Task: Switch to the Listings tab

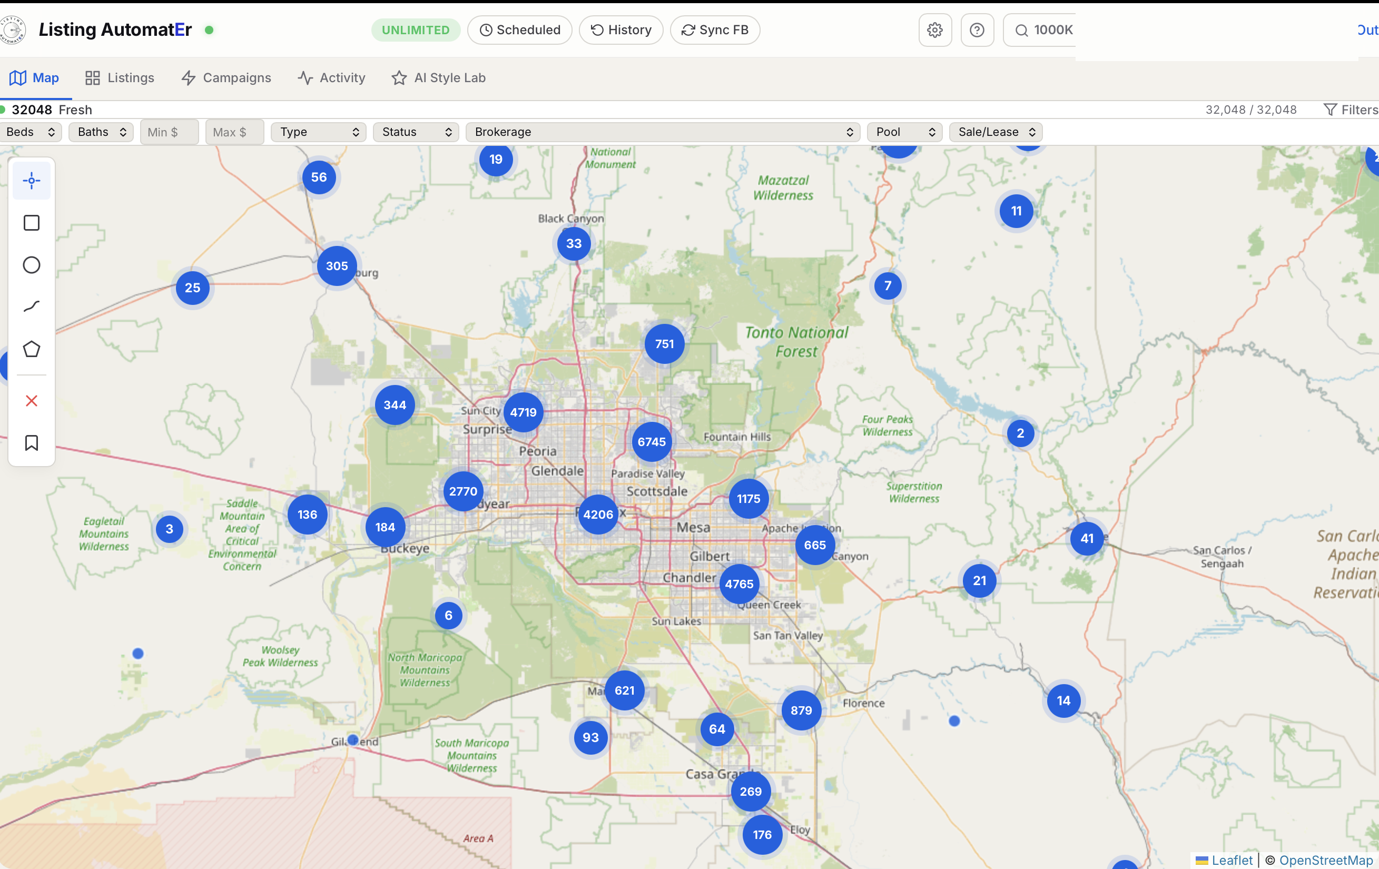Action: pos(120,78)
